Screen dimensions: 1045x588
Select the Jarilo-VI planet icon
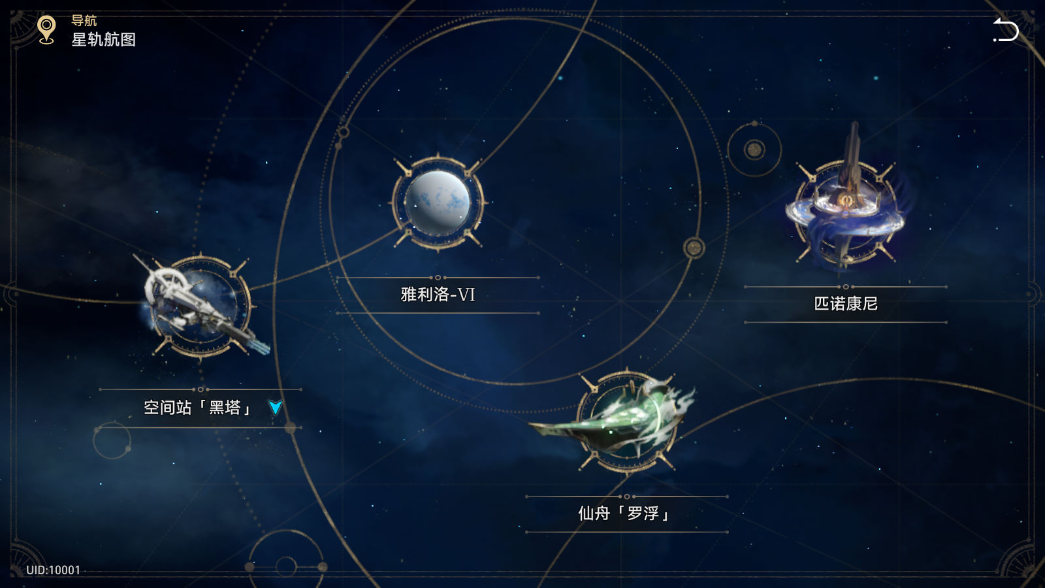tap(438, 203)
